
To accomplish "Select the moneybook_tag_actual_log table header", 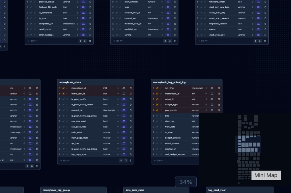I will tap(169, 82).
